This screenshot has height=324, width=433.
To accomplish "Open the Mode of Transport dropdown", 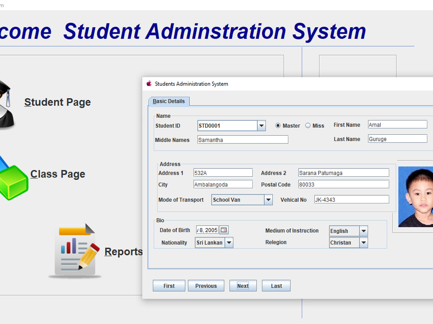I will (x=269, y=200).
